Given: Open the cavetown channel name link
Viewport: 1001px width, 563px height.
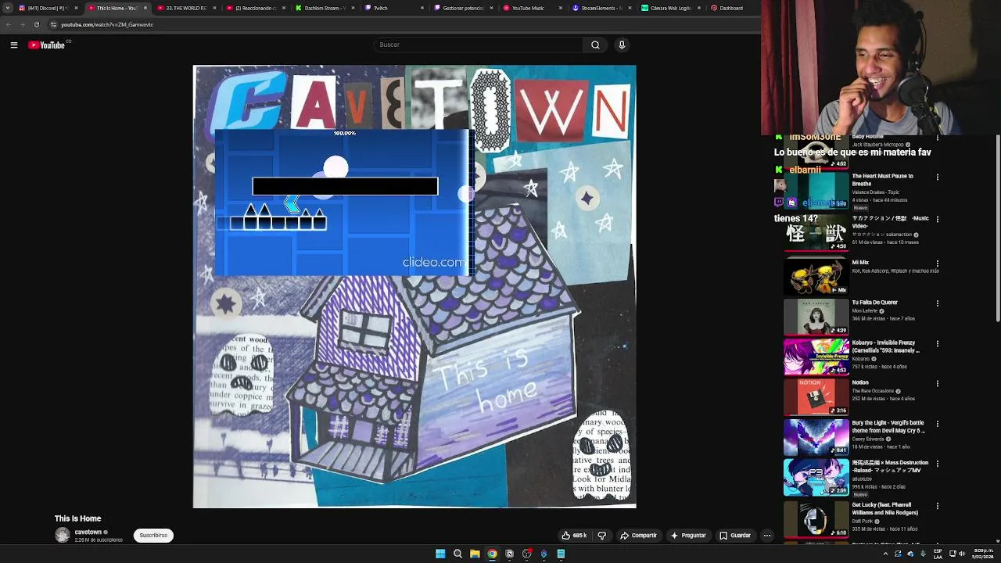Looking at the screenshot, I should pyautogui.click(x=88, y=533).
